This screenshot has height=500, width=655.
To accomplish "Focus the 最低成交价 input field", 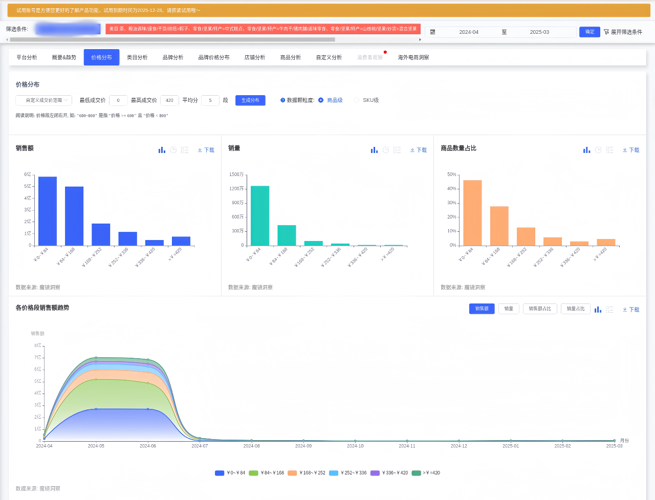I will point(118,100).
